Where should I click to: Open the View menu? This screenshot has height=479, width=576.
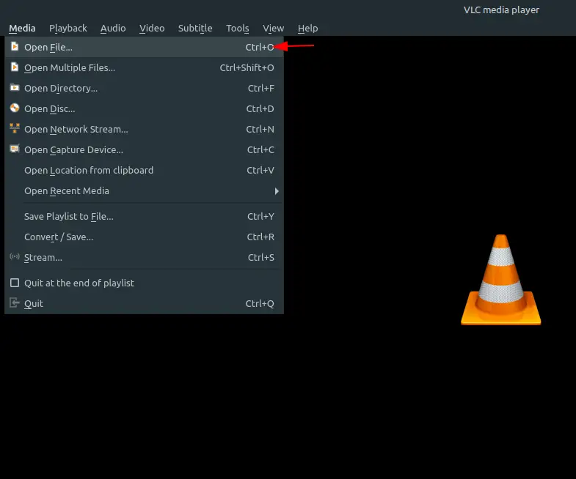(273, 29)
